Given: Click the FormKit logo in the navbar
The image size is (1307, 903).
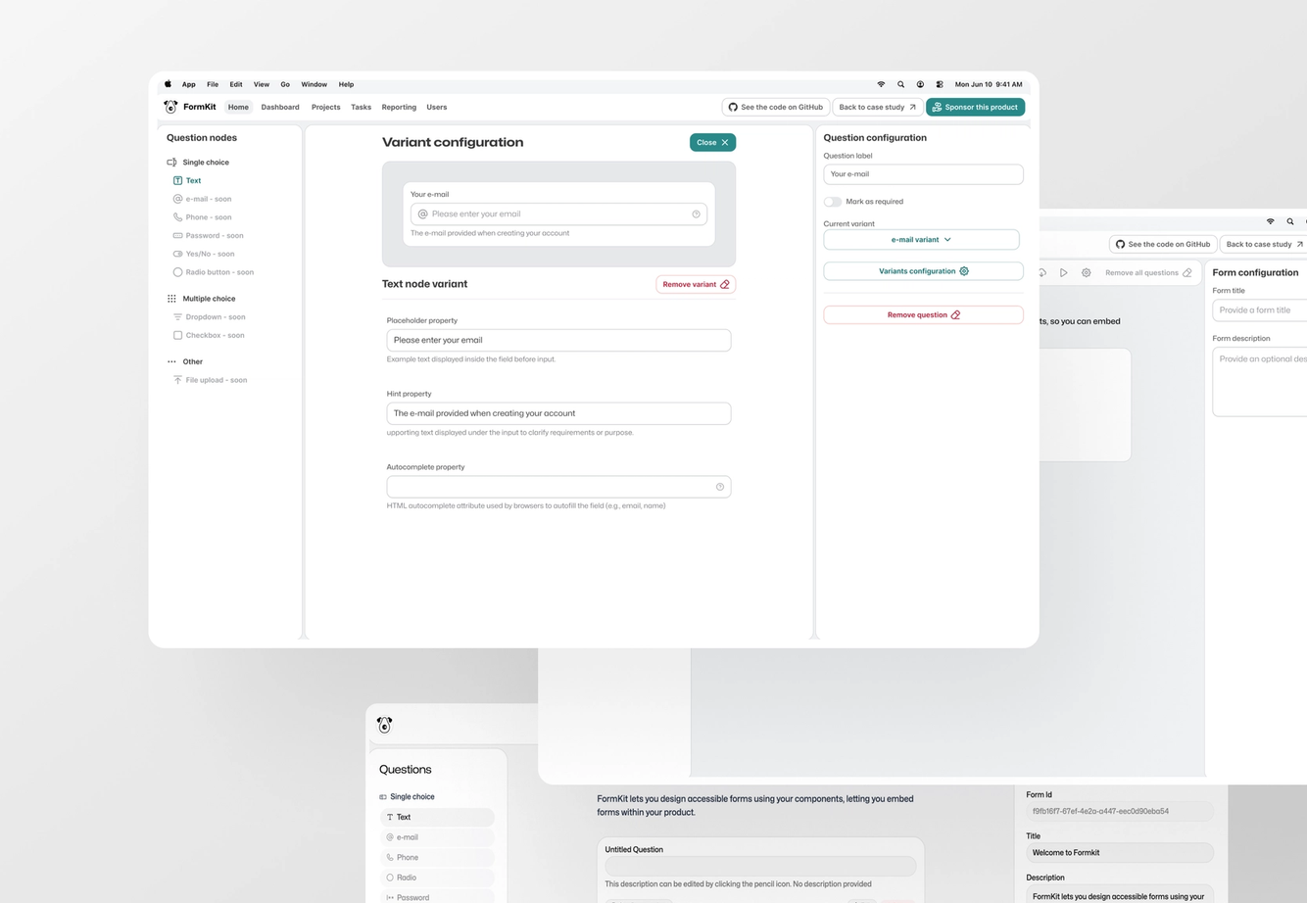Looking at the screenshot, I should [x=170, y=106].
